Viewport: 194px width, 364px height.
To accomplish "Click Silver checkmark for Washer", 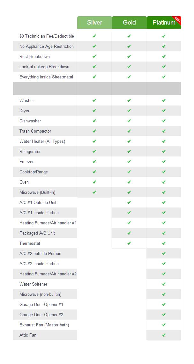I will 94,100.
